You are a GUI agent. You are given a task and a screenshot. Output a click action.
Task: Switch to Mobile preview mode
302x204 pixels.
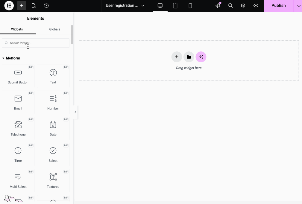coord(190,6)
